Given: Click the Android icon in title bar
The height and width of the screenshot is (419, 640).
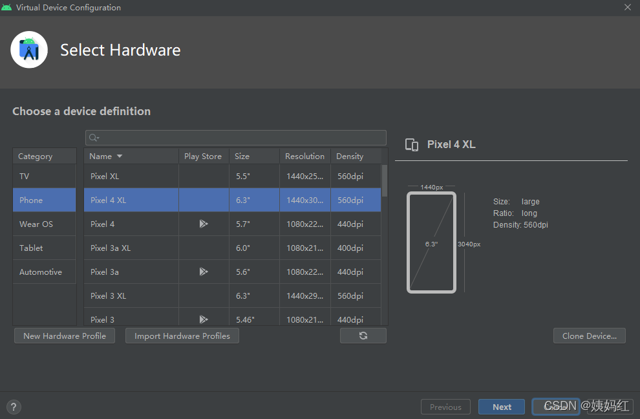Looking at the screenshot, I should coord(6,7).
